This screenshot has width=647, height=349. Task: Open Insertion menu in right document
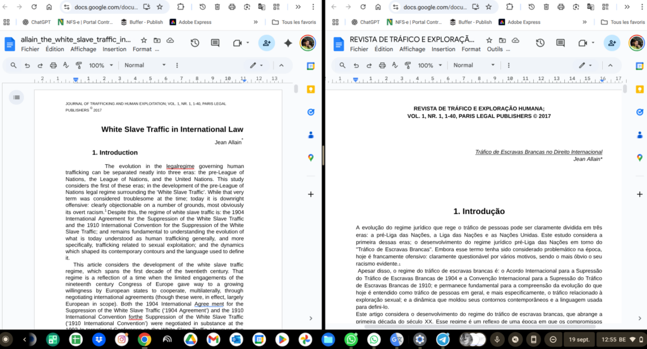click(x=443, y=49)
